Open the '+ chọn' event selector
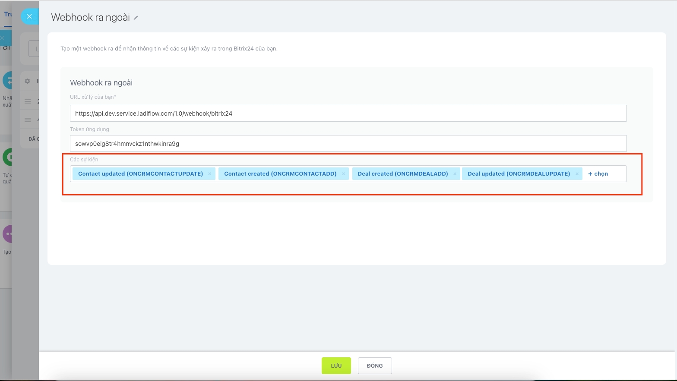677x381 pixels. (x=598, y=174)
